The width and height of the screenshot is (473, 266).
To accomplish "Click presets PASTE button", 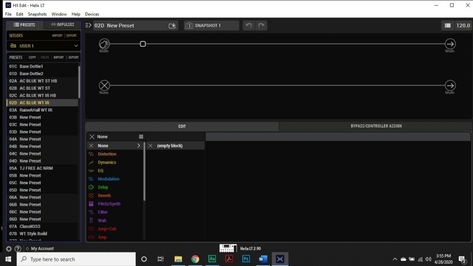I will click(x=45, y=57).
